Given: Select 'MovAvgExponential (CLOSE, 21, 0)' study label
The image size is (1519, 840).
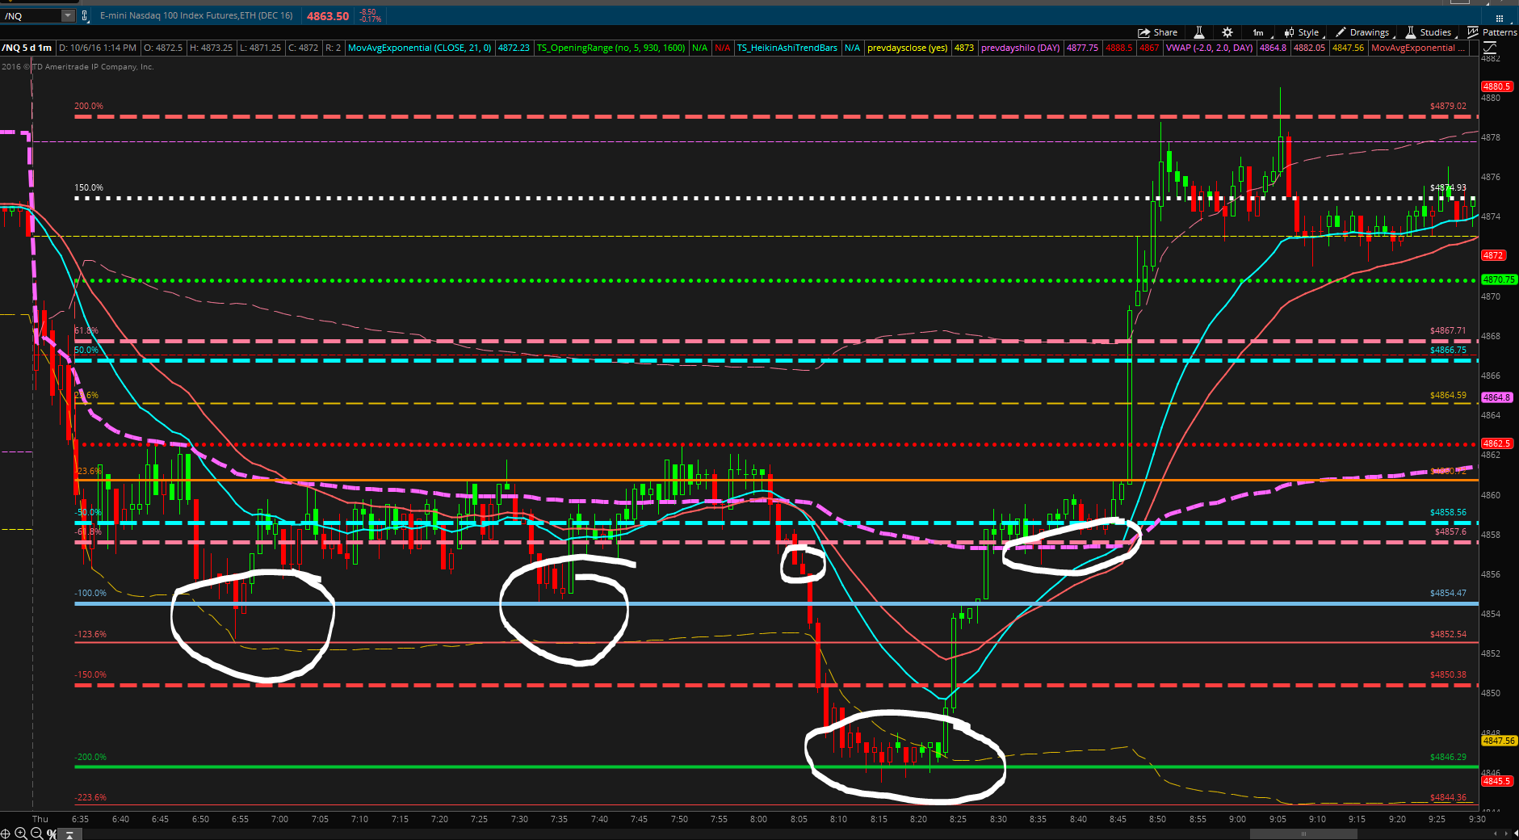Looking at the screenshot, I should (x=419, y=48).
